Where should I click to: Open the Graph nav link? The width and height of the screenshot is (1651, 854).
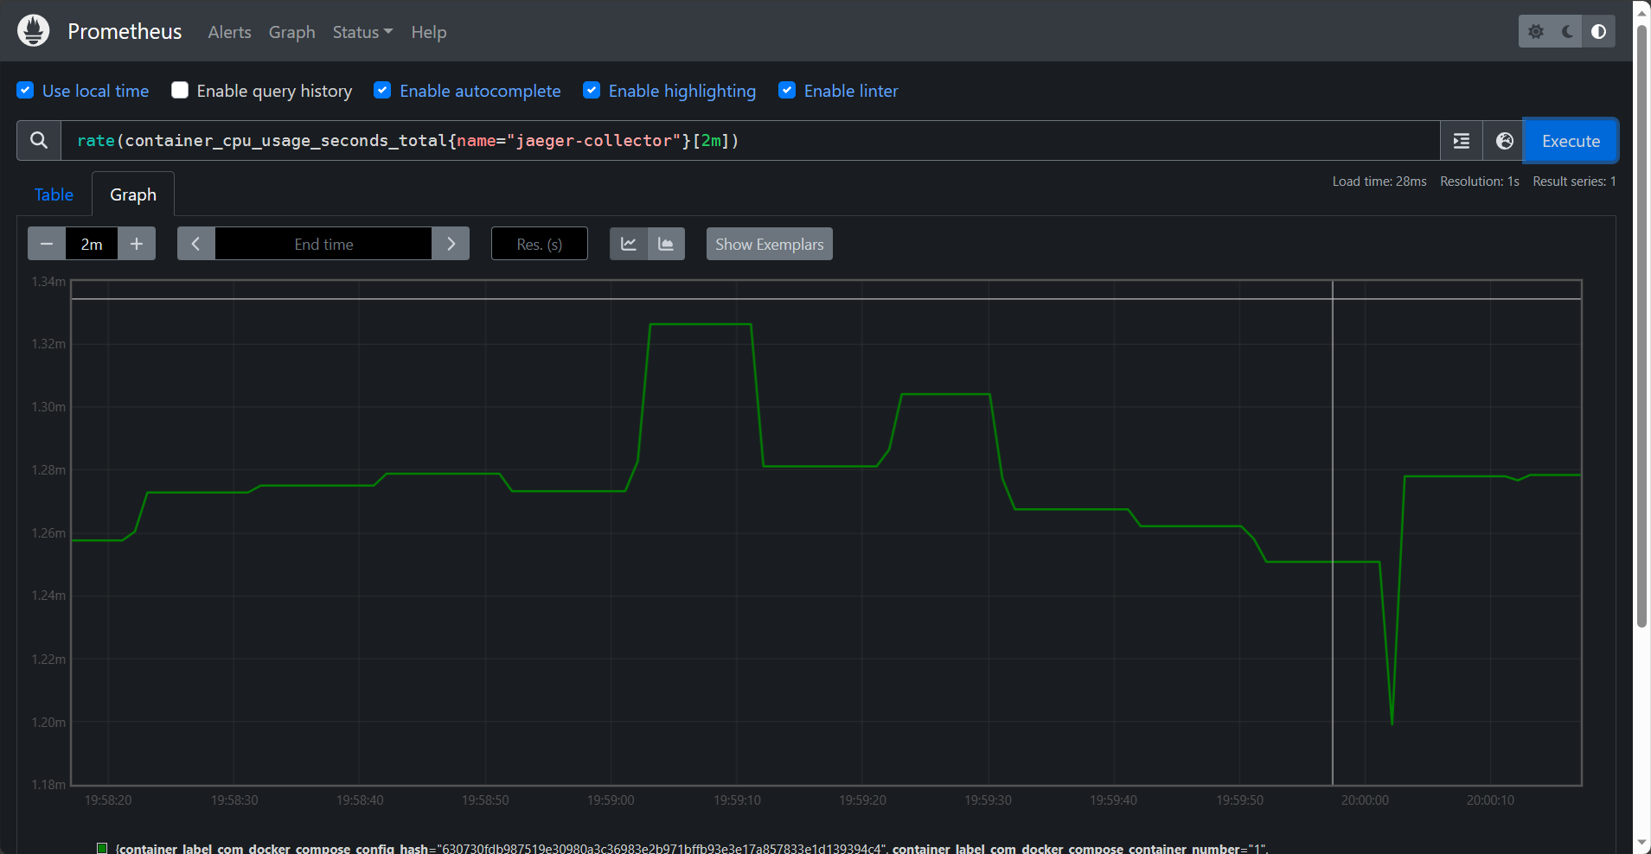[291, 32]
